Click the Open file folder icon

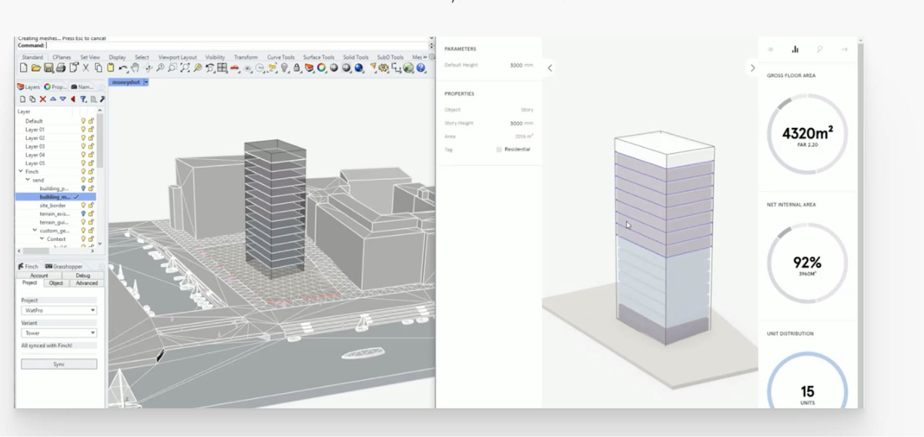(x=35, y=68)
